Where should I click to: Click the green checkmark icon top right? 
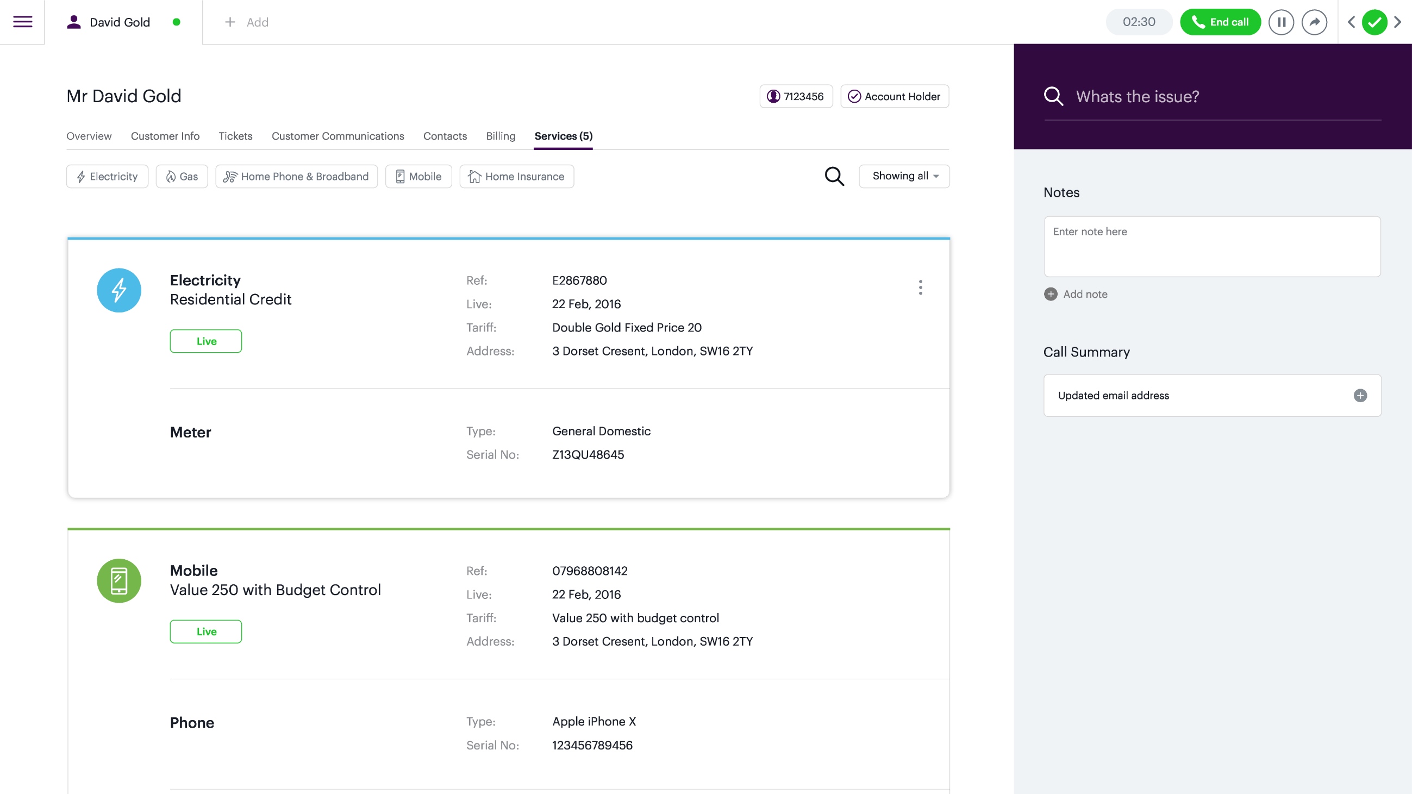[1374, 22]
